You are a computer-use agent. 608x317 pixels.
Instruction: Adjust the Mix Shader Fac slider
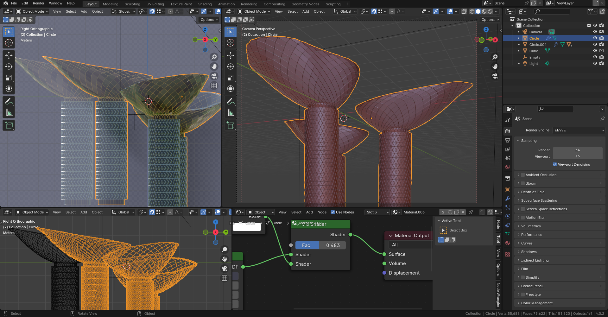coord(320,245)
